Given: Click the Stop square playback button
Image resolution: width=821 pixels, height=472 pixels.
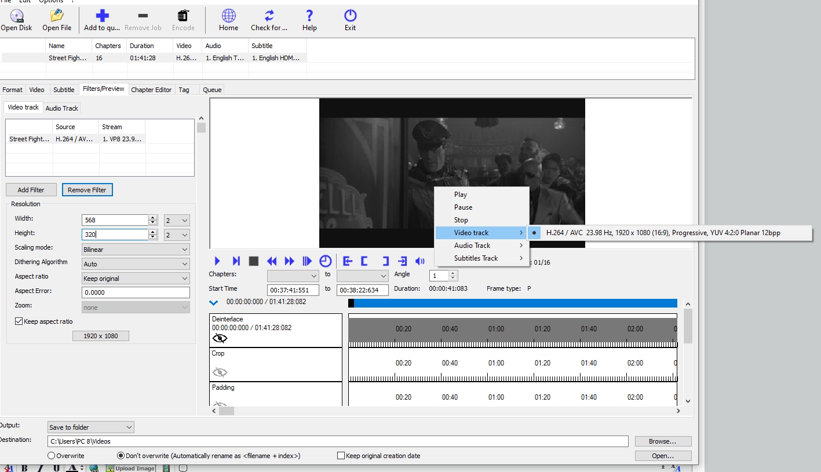Looking at the screenshot, I should 253,261.
